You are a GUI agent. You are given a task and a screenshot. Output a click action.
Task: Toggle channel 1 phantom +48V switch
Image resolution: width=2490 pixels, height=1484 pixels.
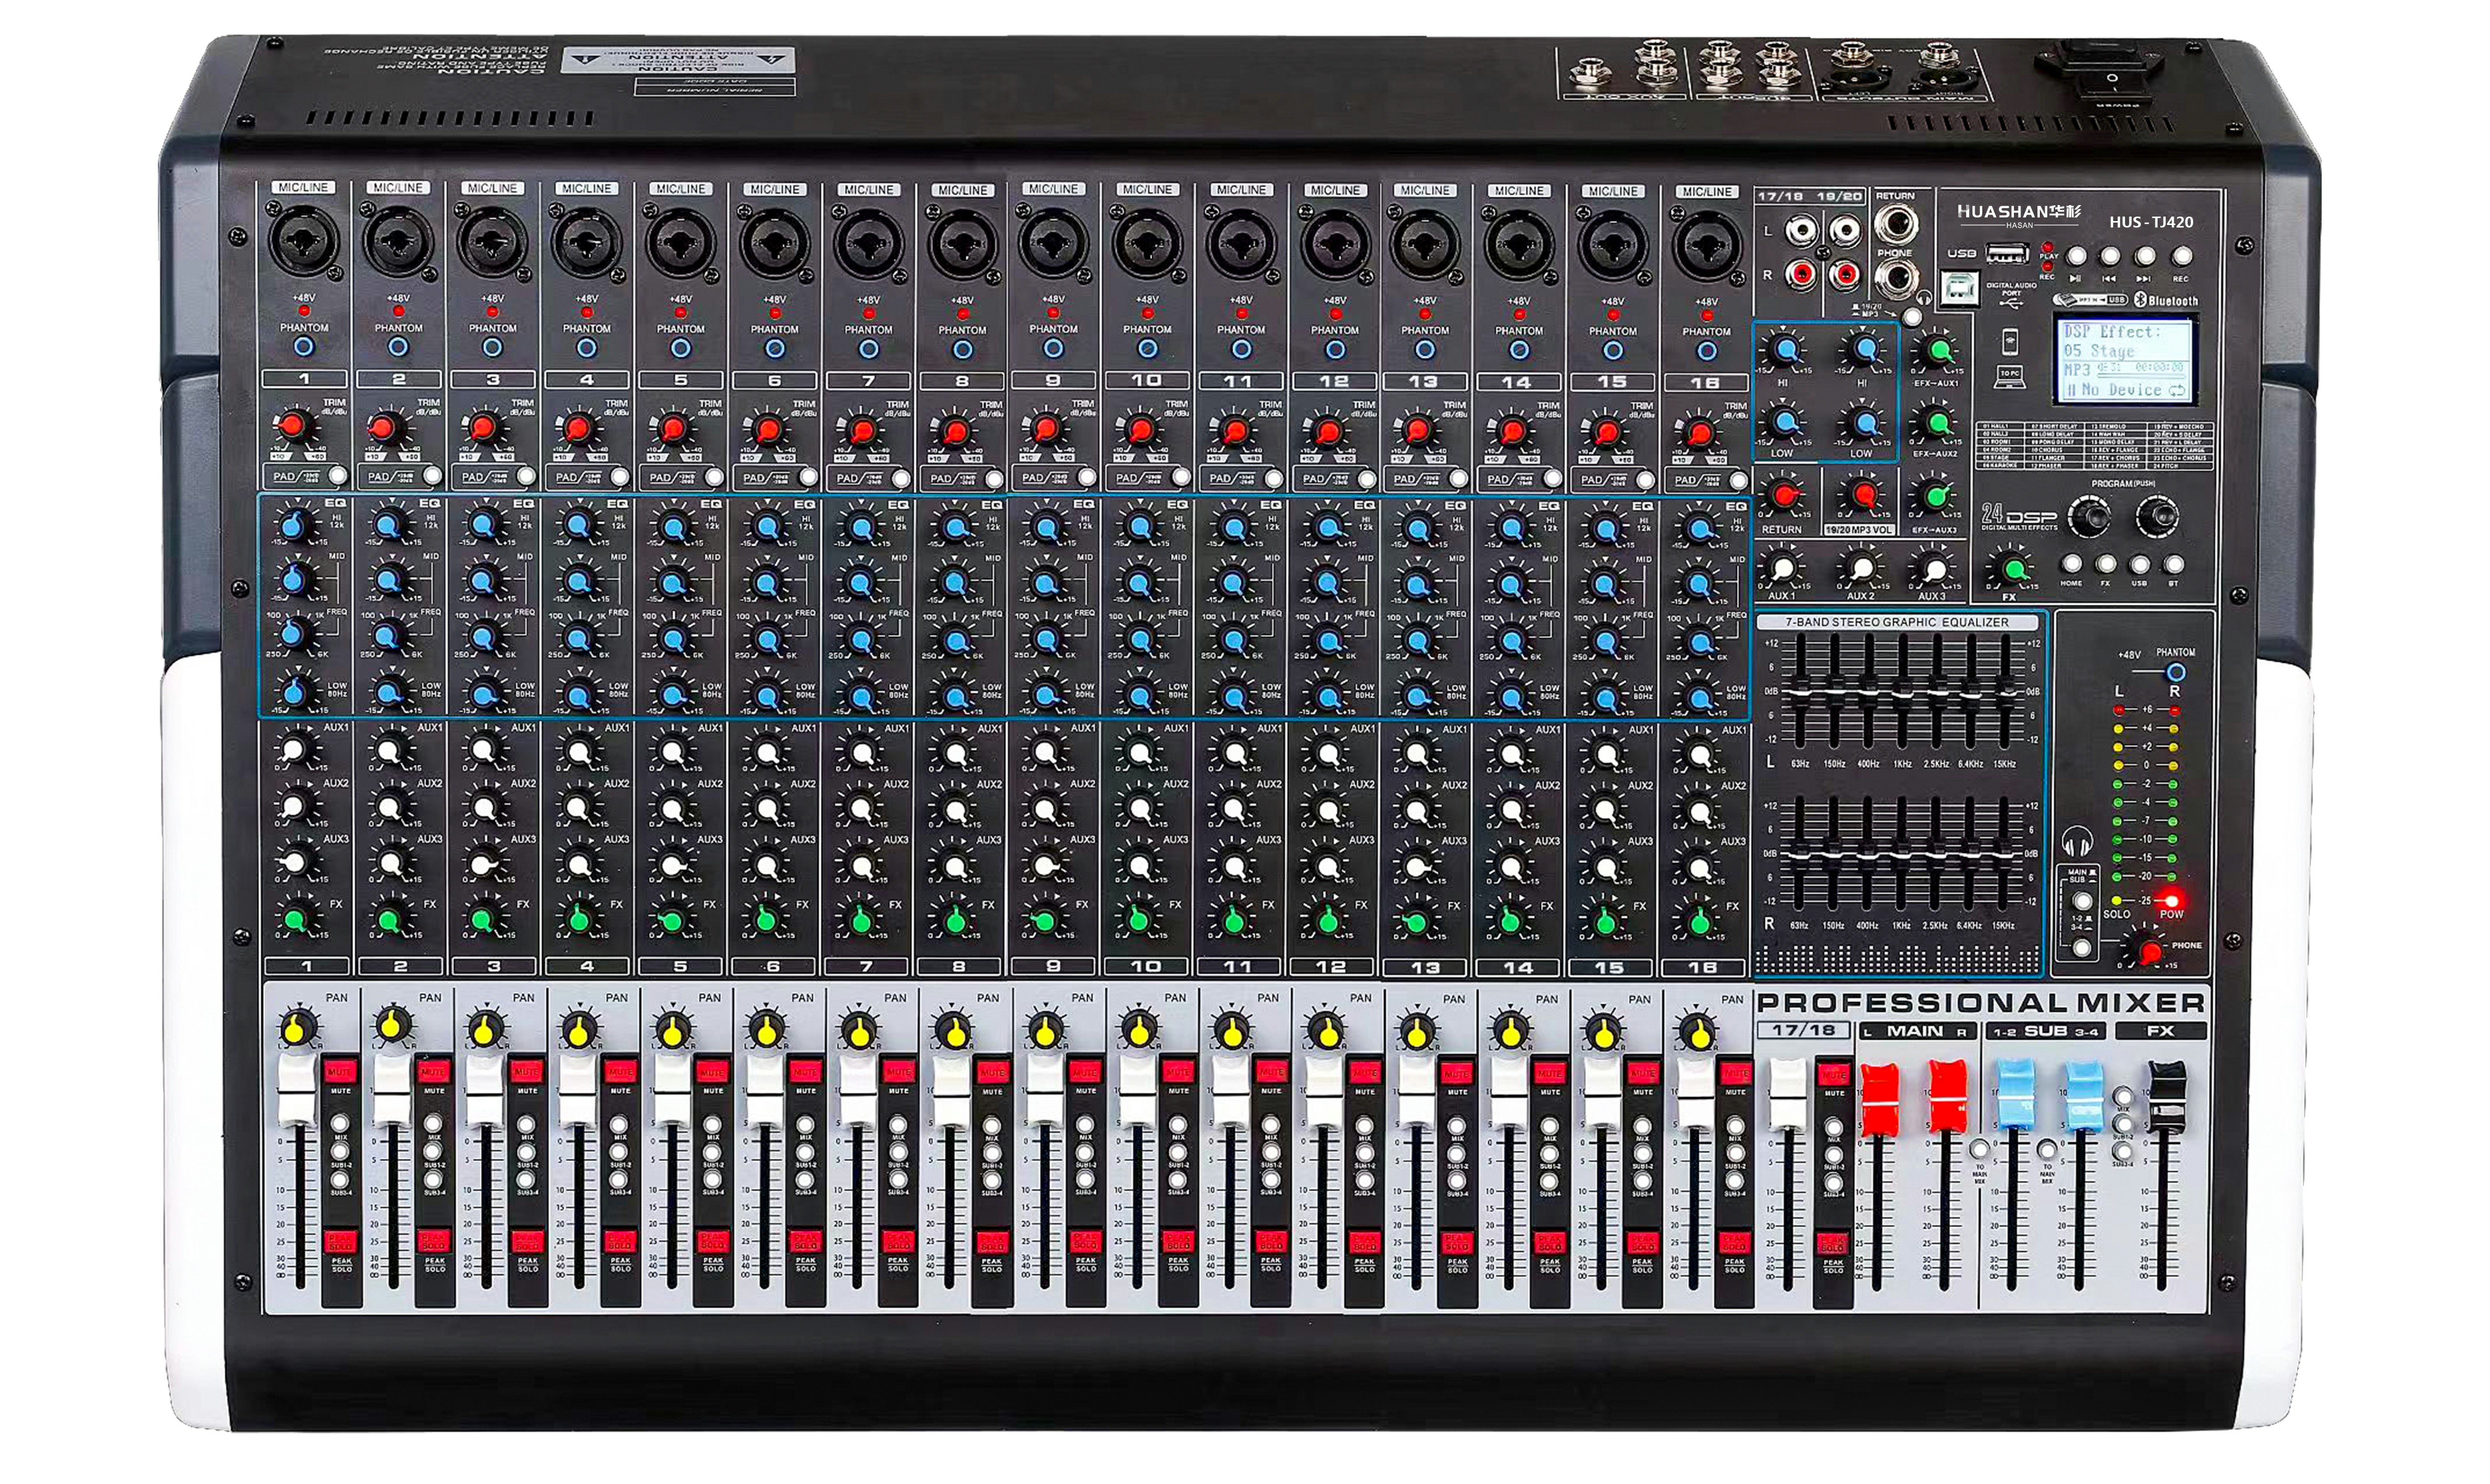(303, 347)
